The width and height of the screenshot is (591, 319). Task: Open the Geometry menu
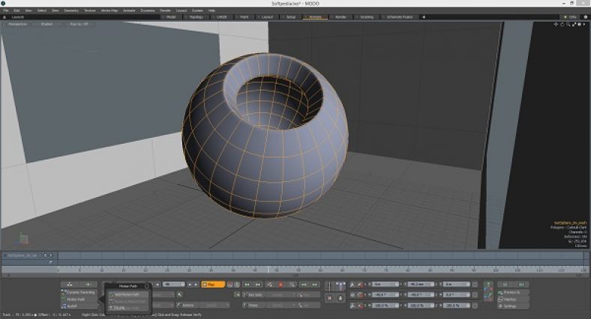click(x=71, y=10)
